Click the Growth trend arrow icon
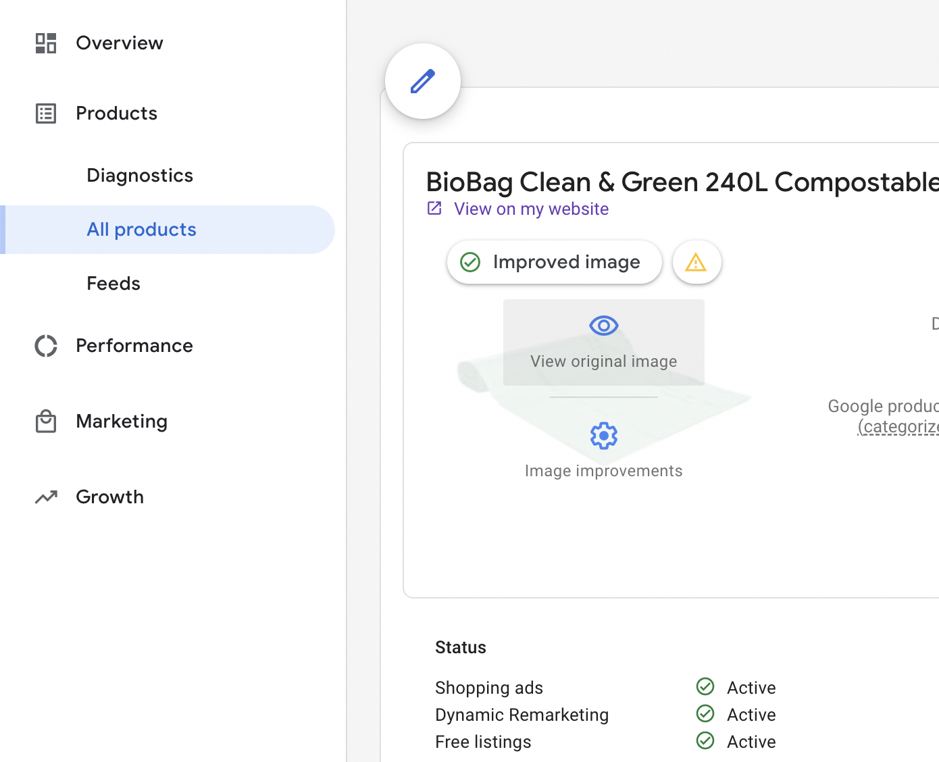Viewport: 939px width, 762px height. pos(46,497)
